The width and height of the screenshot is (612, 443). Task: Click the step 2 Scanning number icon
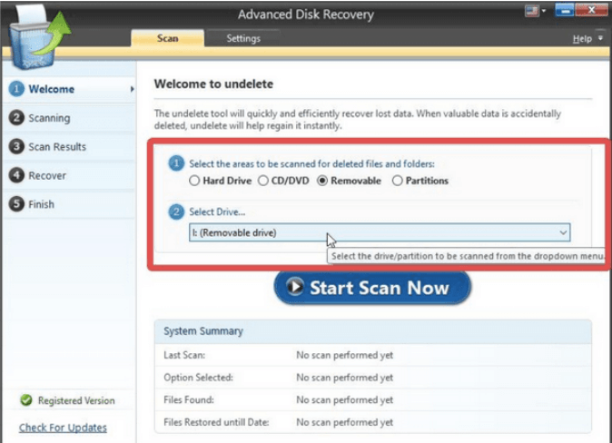[x=15, y=118]
